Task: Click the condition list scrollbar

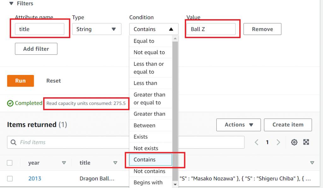Action: click(x=175, y=107)
